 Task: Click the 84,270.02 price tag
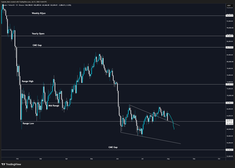pyautogui.click(x=229, y=47)
